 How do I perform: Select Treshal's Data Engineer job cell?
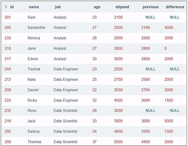(x=66, y=69)
